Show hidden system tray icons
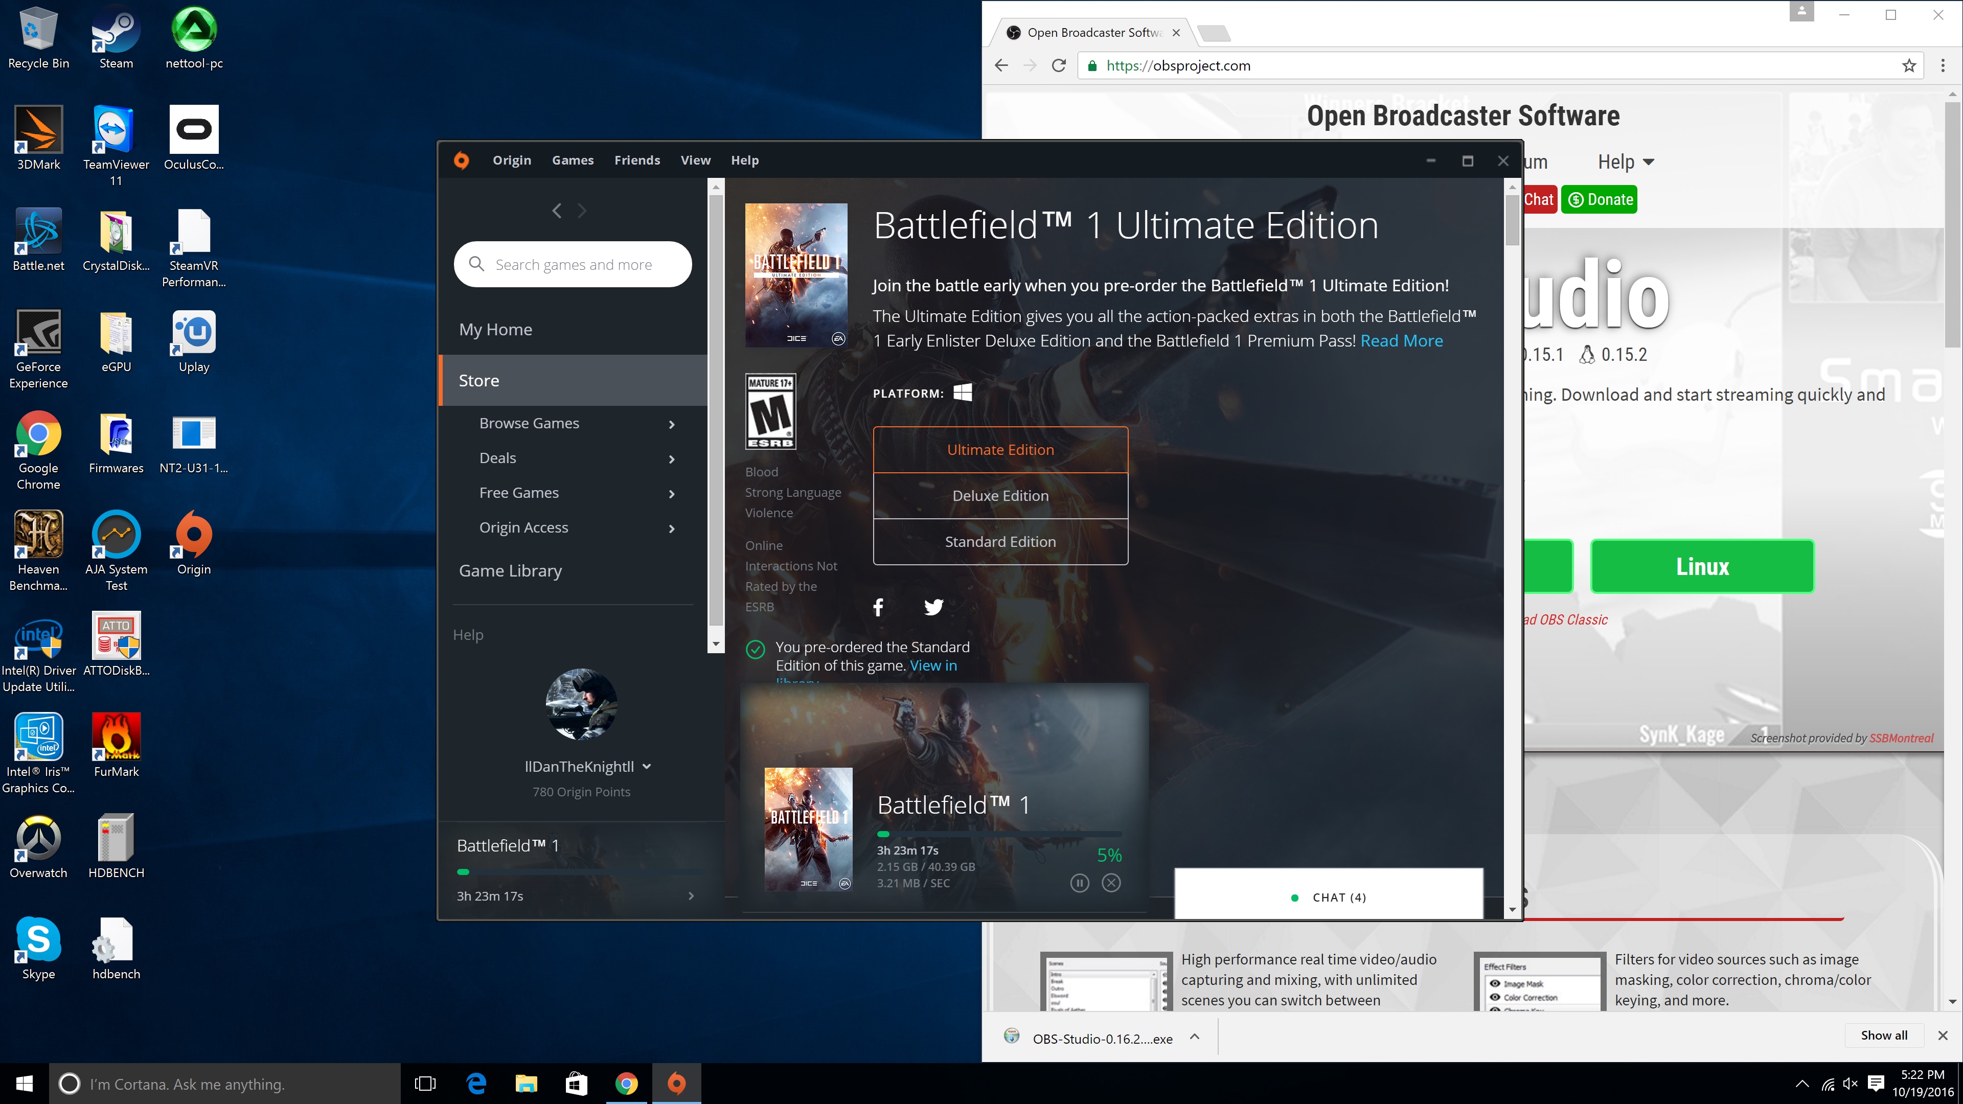 pyautogui.click(x=1801, y=1084)
